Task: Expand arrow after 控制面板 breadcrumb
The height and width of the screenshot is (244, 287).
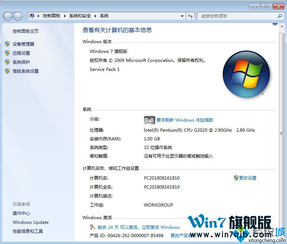Action: [65, 16]
